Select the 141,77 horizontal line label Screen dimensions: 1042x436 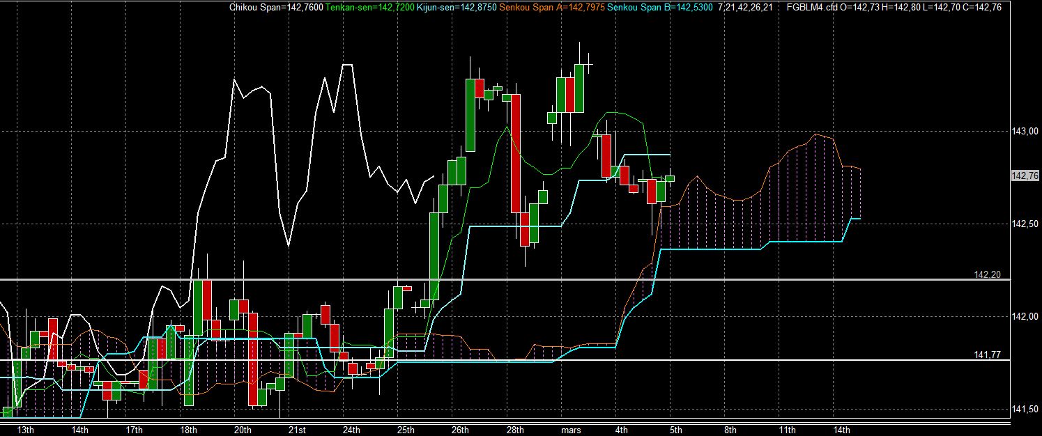click(x=987, y=355)
